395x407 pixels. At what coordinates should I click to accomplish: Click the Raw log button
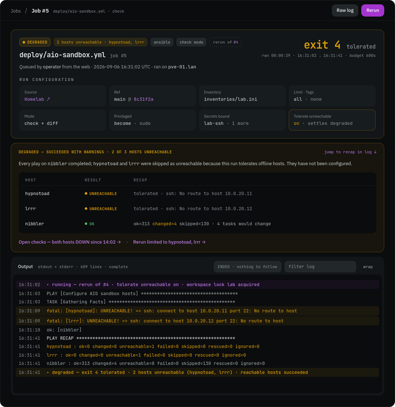(345, 10)
